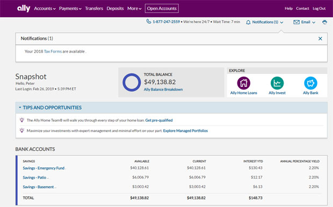Open Savings - Patio account
333x207 pixels.
point(34,178)
